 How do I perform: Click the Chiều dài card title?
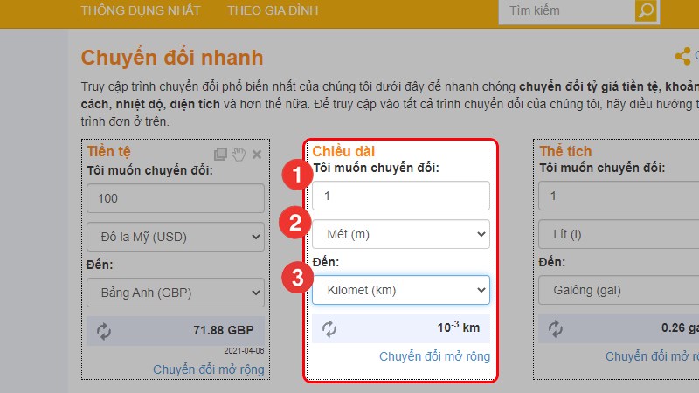[x=343, y=151]
